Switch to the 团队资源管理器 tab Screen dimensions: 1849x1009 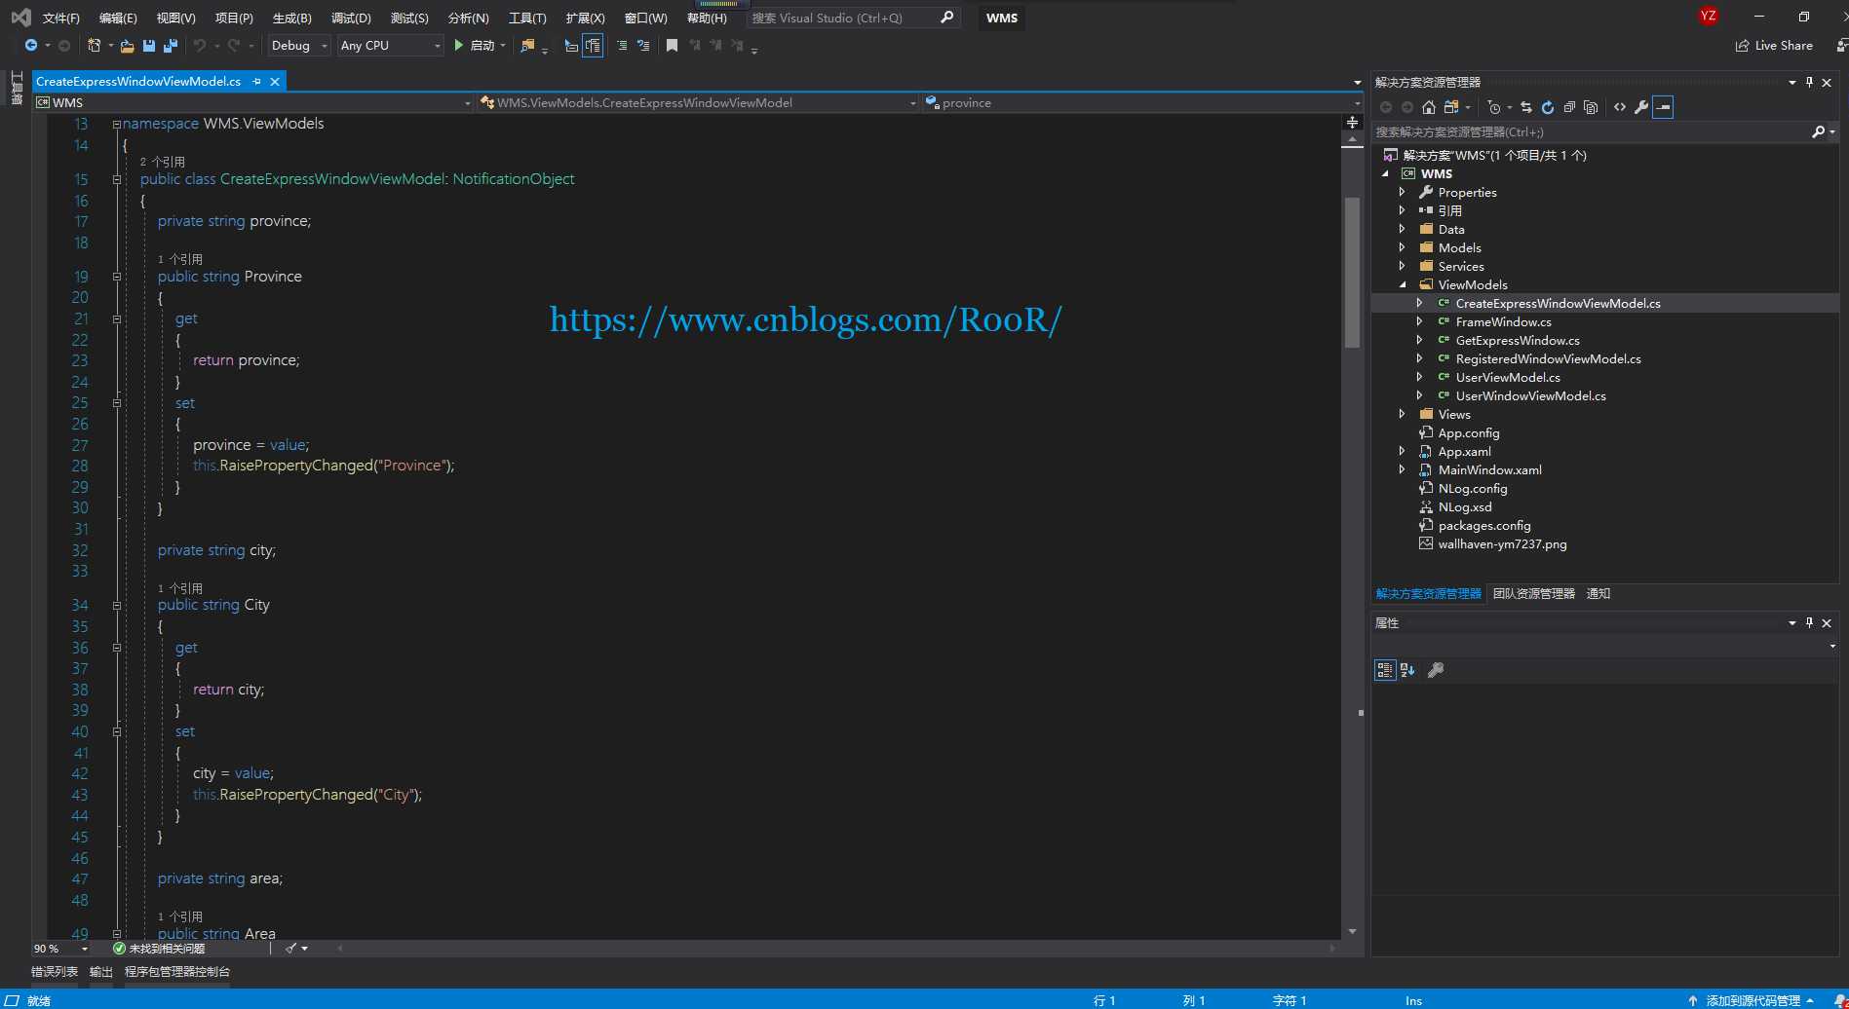point(1534,594)
